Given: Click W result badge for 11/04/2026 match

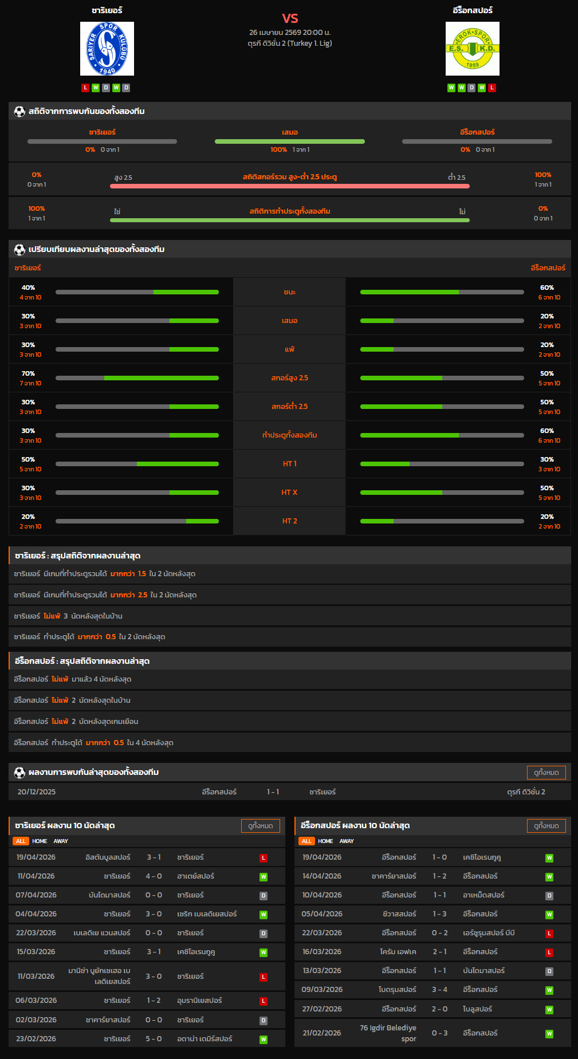Looking at the screenshot, I should pyautogui.click(x=264, y=877).
